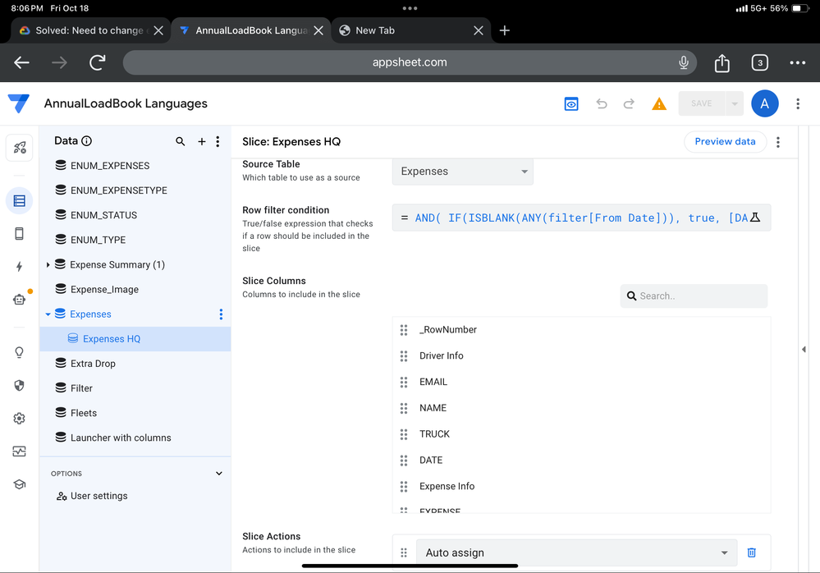Open Safari share icon
This screenshot has height=573, width=820.
tap(722, 62)
